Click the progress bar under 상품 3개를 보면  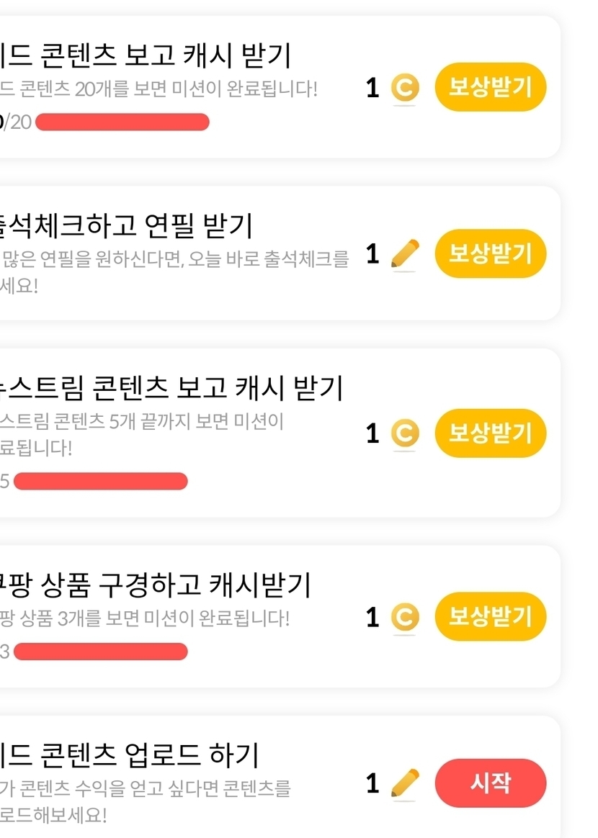100,652
